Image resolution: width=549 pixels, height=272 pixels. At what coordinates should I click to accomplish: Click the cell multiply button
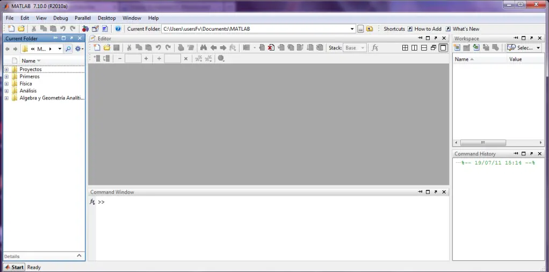pyautogui.click(x=185, y=59)
